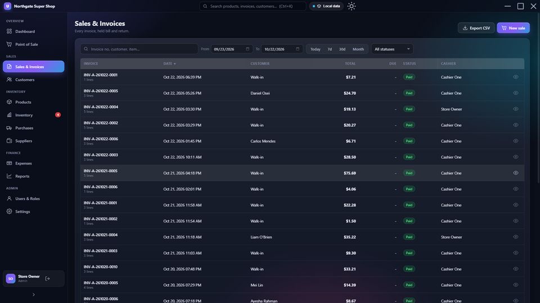The width and height of the screenshot is (540, 303).
Task: Click the sign-out icon beside Store Owner
Action: [x=47, y=279]
